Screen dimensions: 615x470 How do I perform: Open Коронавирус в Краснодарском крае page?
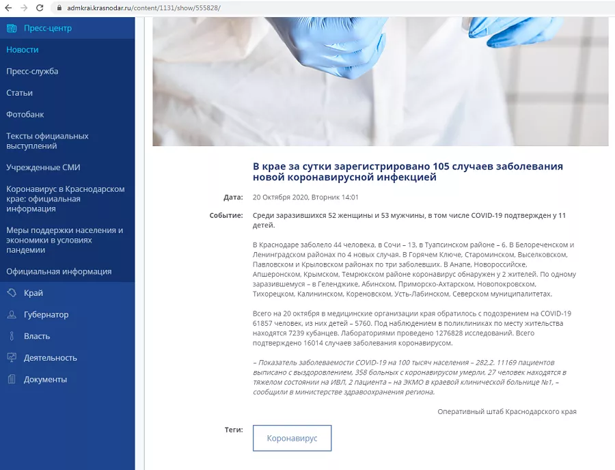(x=65, y=199)
